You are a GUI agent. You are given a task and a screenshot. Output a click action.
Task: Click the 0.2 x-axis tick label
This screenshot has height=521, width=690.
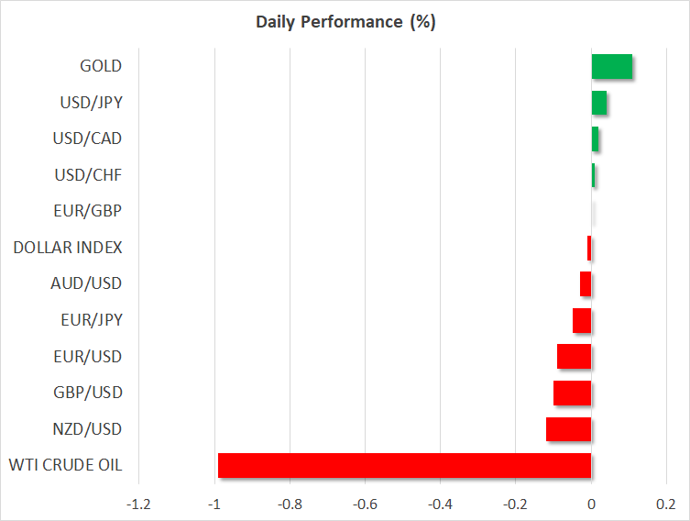click(666, 504)
